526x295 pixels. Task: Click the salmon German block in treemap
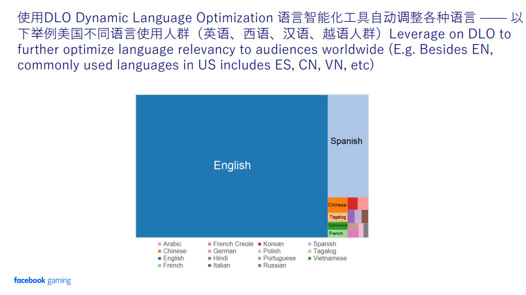point(363,204)
